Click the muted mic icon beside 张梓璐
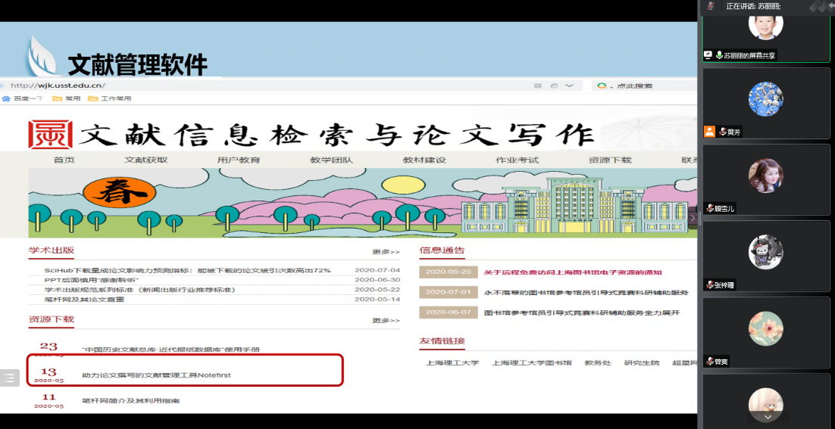Image resolution: width=835 pixels, height=429 pixels. [x=710, y=285]
